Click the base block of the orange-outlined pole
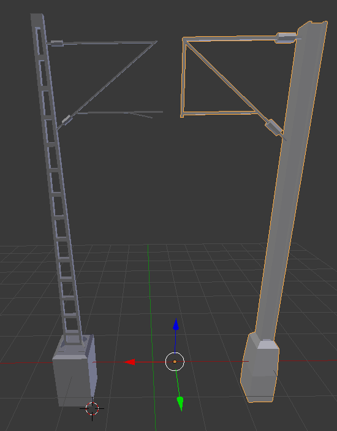 pyautogui.click(x=260, y=368)
